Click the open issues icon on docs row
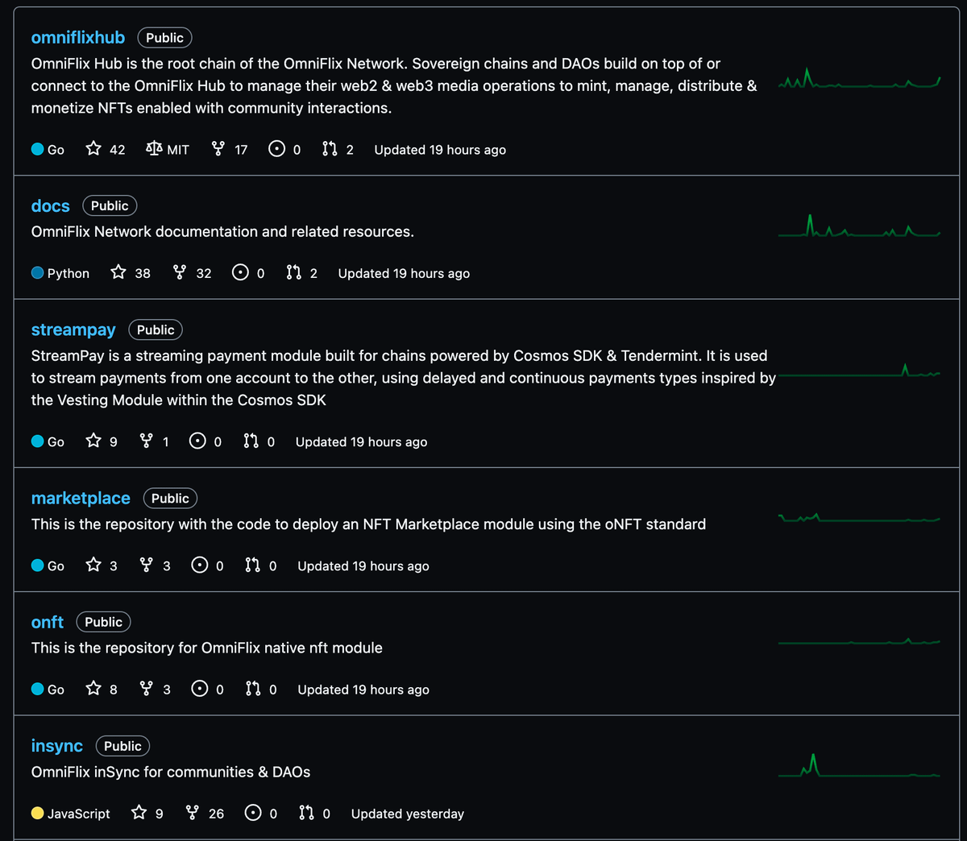 pyautogui.click(x=240, y=273)
